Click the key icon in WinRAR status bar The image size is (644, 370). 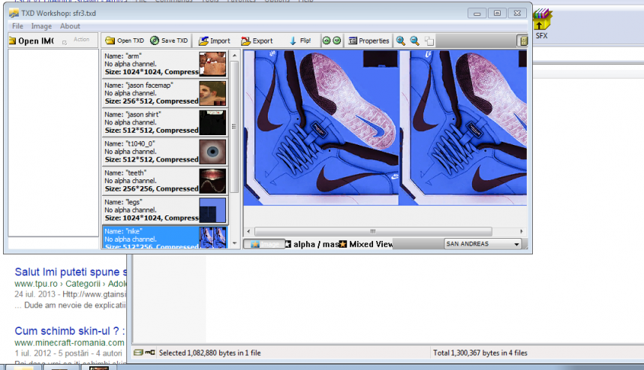[150, 352]
